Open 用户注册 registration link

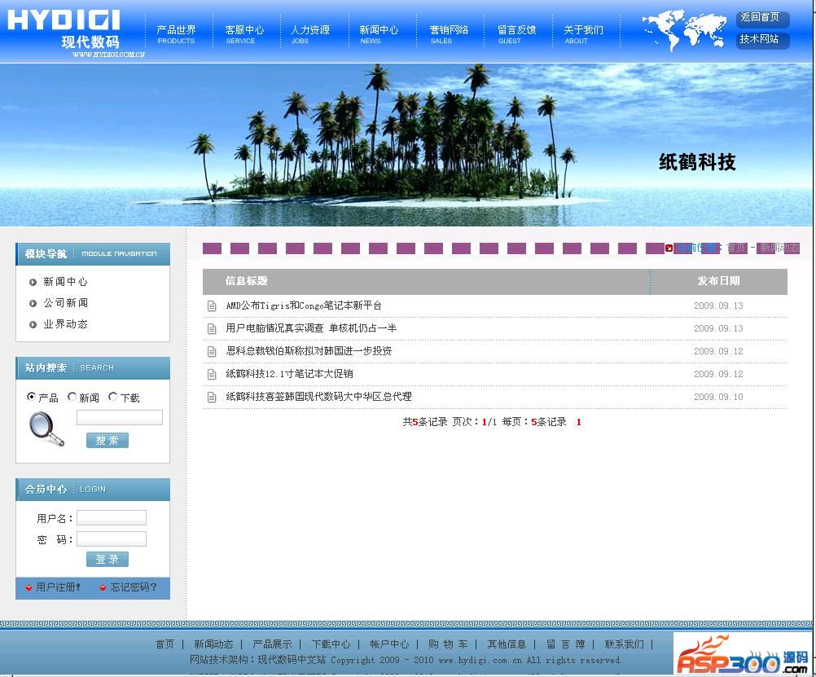[x=57, y=587]
